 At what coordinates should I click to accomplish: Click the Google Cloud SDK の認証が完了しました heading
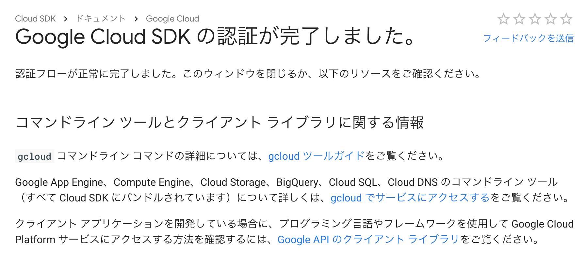click(216, 37)
